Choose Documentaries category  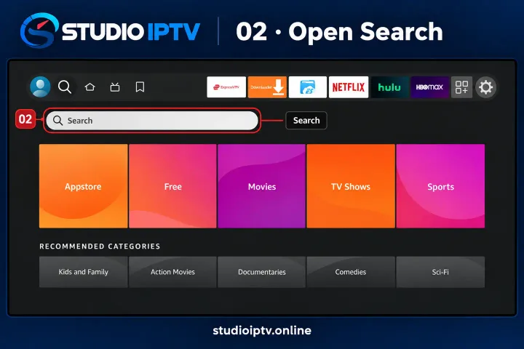[262, 272]
